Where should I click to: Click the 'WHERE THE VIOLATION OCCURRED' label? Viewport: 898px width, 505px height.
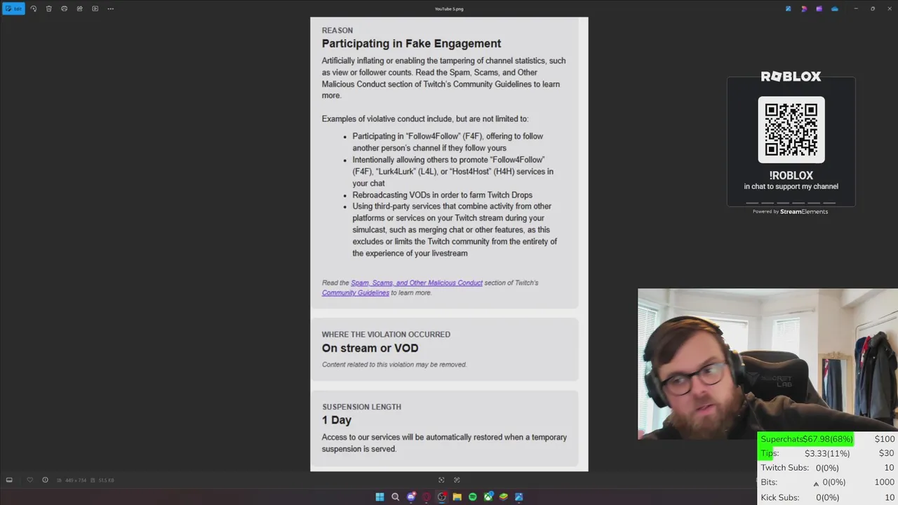tap(386, 335)
